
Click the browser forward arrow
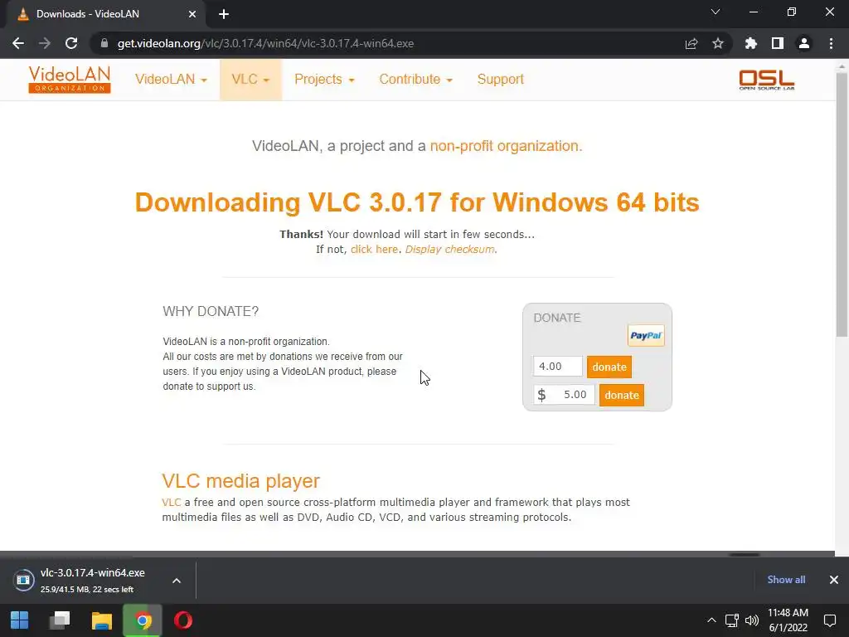point(45,43)
